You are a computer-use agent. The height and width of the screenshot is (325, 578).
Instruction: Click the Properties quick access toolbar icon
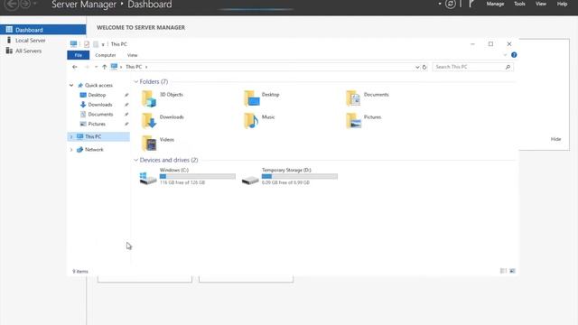click(x=87, y=44)
